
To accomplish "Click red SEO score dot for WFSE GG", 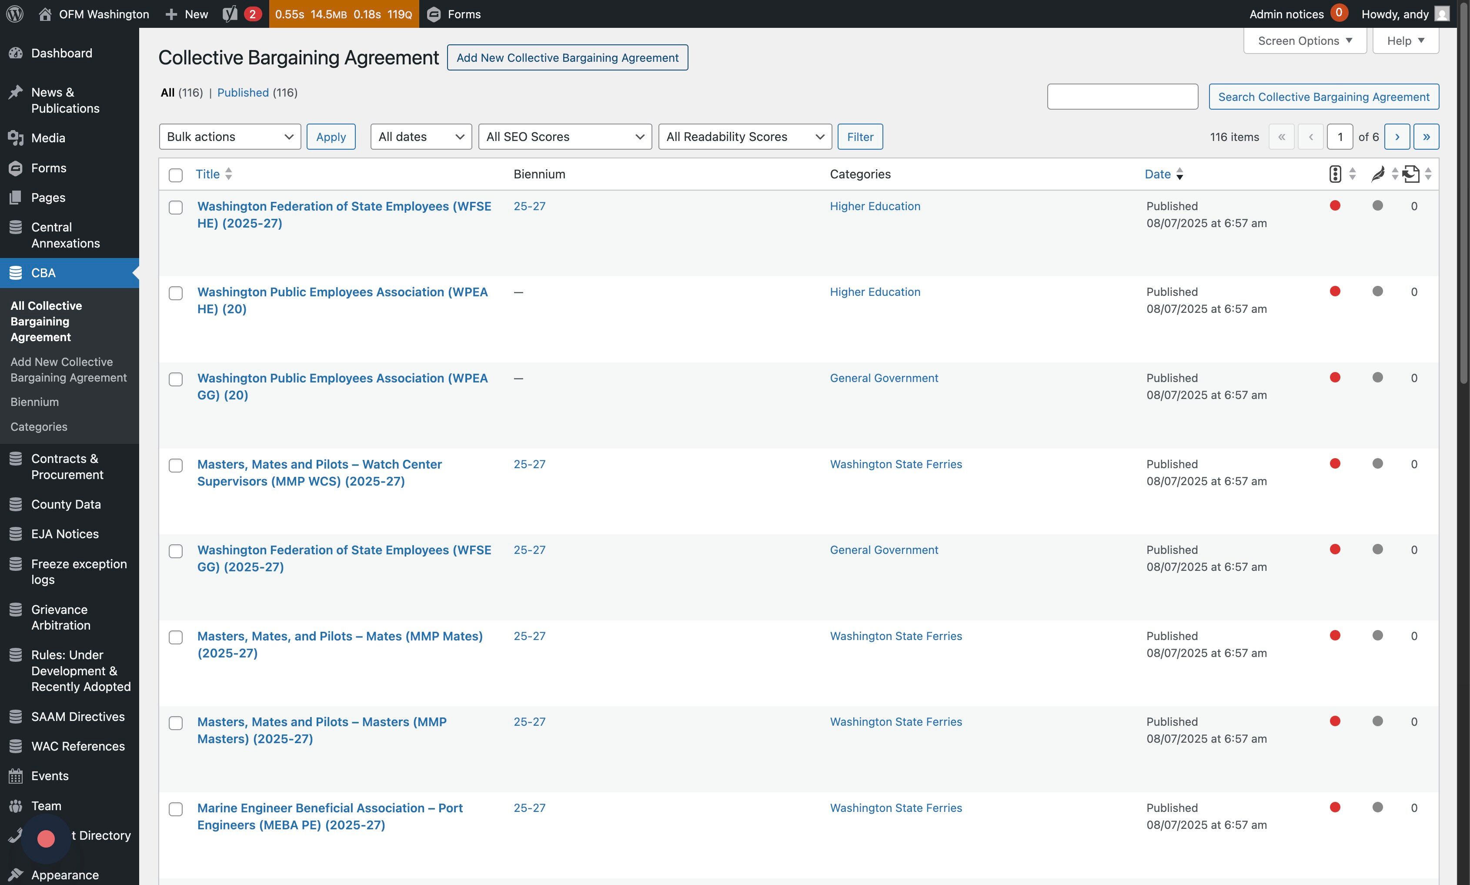I will click(1335, 549).
